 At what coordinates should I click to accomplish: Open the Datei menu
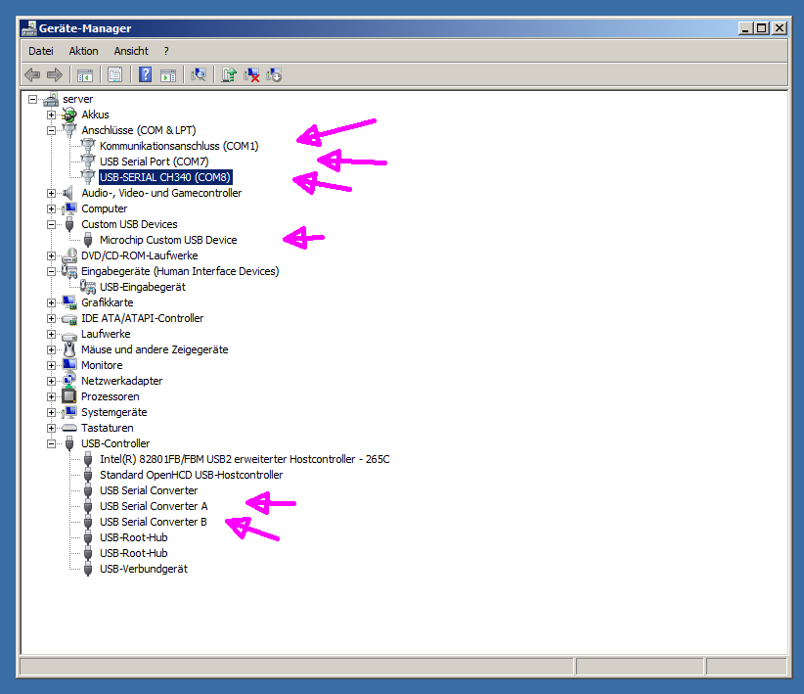(x=41, y=51)
